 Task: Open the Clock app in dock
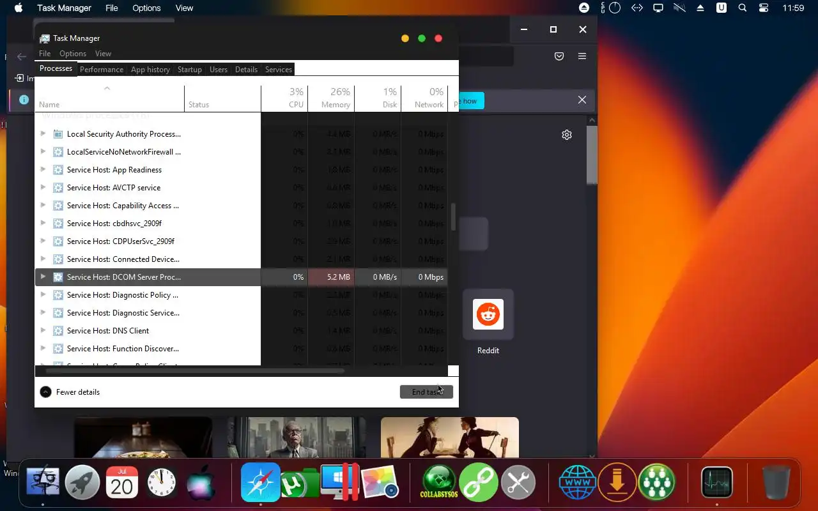[162, 482]
